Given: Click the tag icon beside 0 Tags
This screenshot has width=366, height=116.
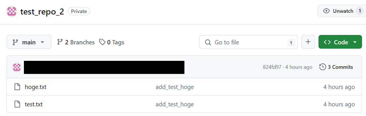Looking at the screenshot, I should [x=102, y=42].
